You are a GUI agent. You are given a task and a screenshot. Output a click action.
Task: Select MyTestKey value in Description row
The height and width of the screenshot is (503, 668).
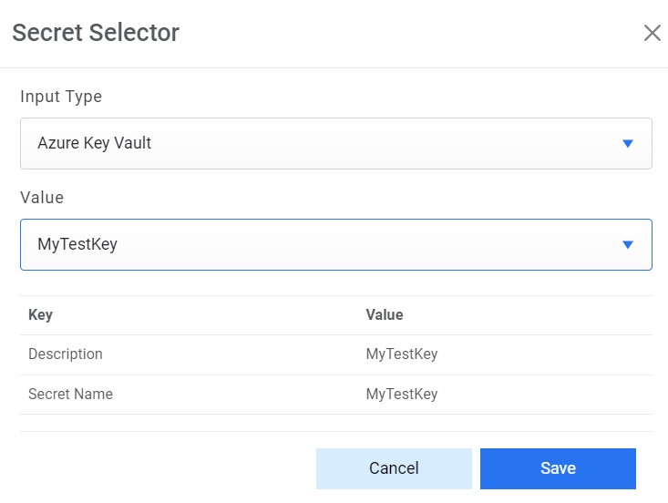click(x=402, y=354)
